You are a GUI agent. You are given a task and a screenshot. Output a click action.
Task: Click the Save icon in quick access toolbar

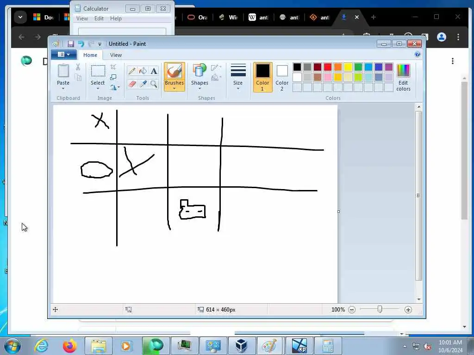pos(71,44)
